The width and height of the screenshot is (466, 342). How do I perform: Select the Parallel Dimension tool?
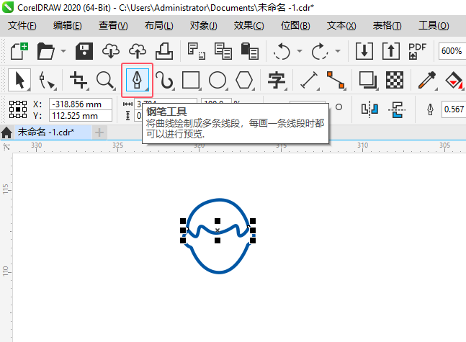point(309,80)
